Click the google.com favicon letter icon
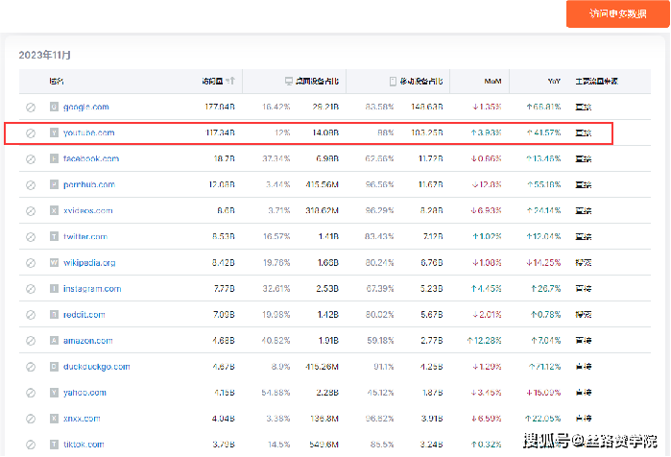Image resolution: width=671 pixels, height=457 pixels. click(54, 107)
